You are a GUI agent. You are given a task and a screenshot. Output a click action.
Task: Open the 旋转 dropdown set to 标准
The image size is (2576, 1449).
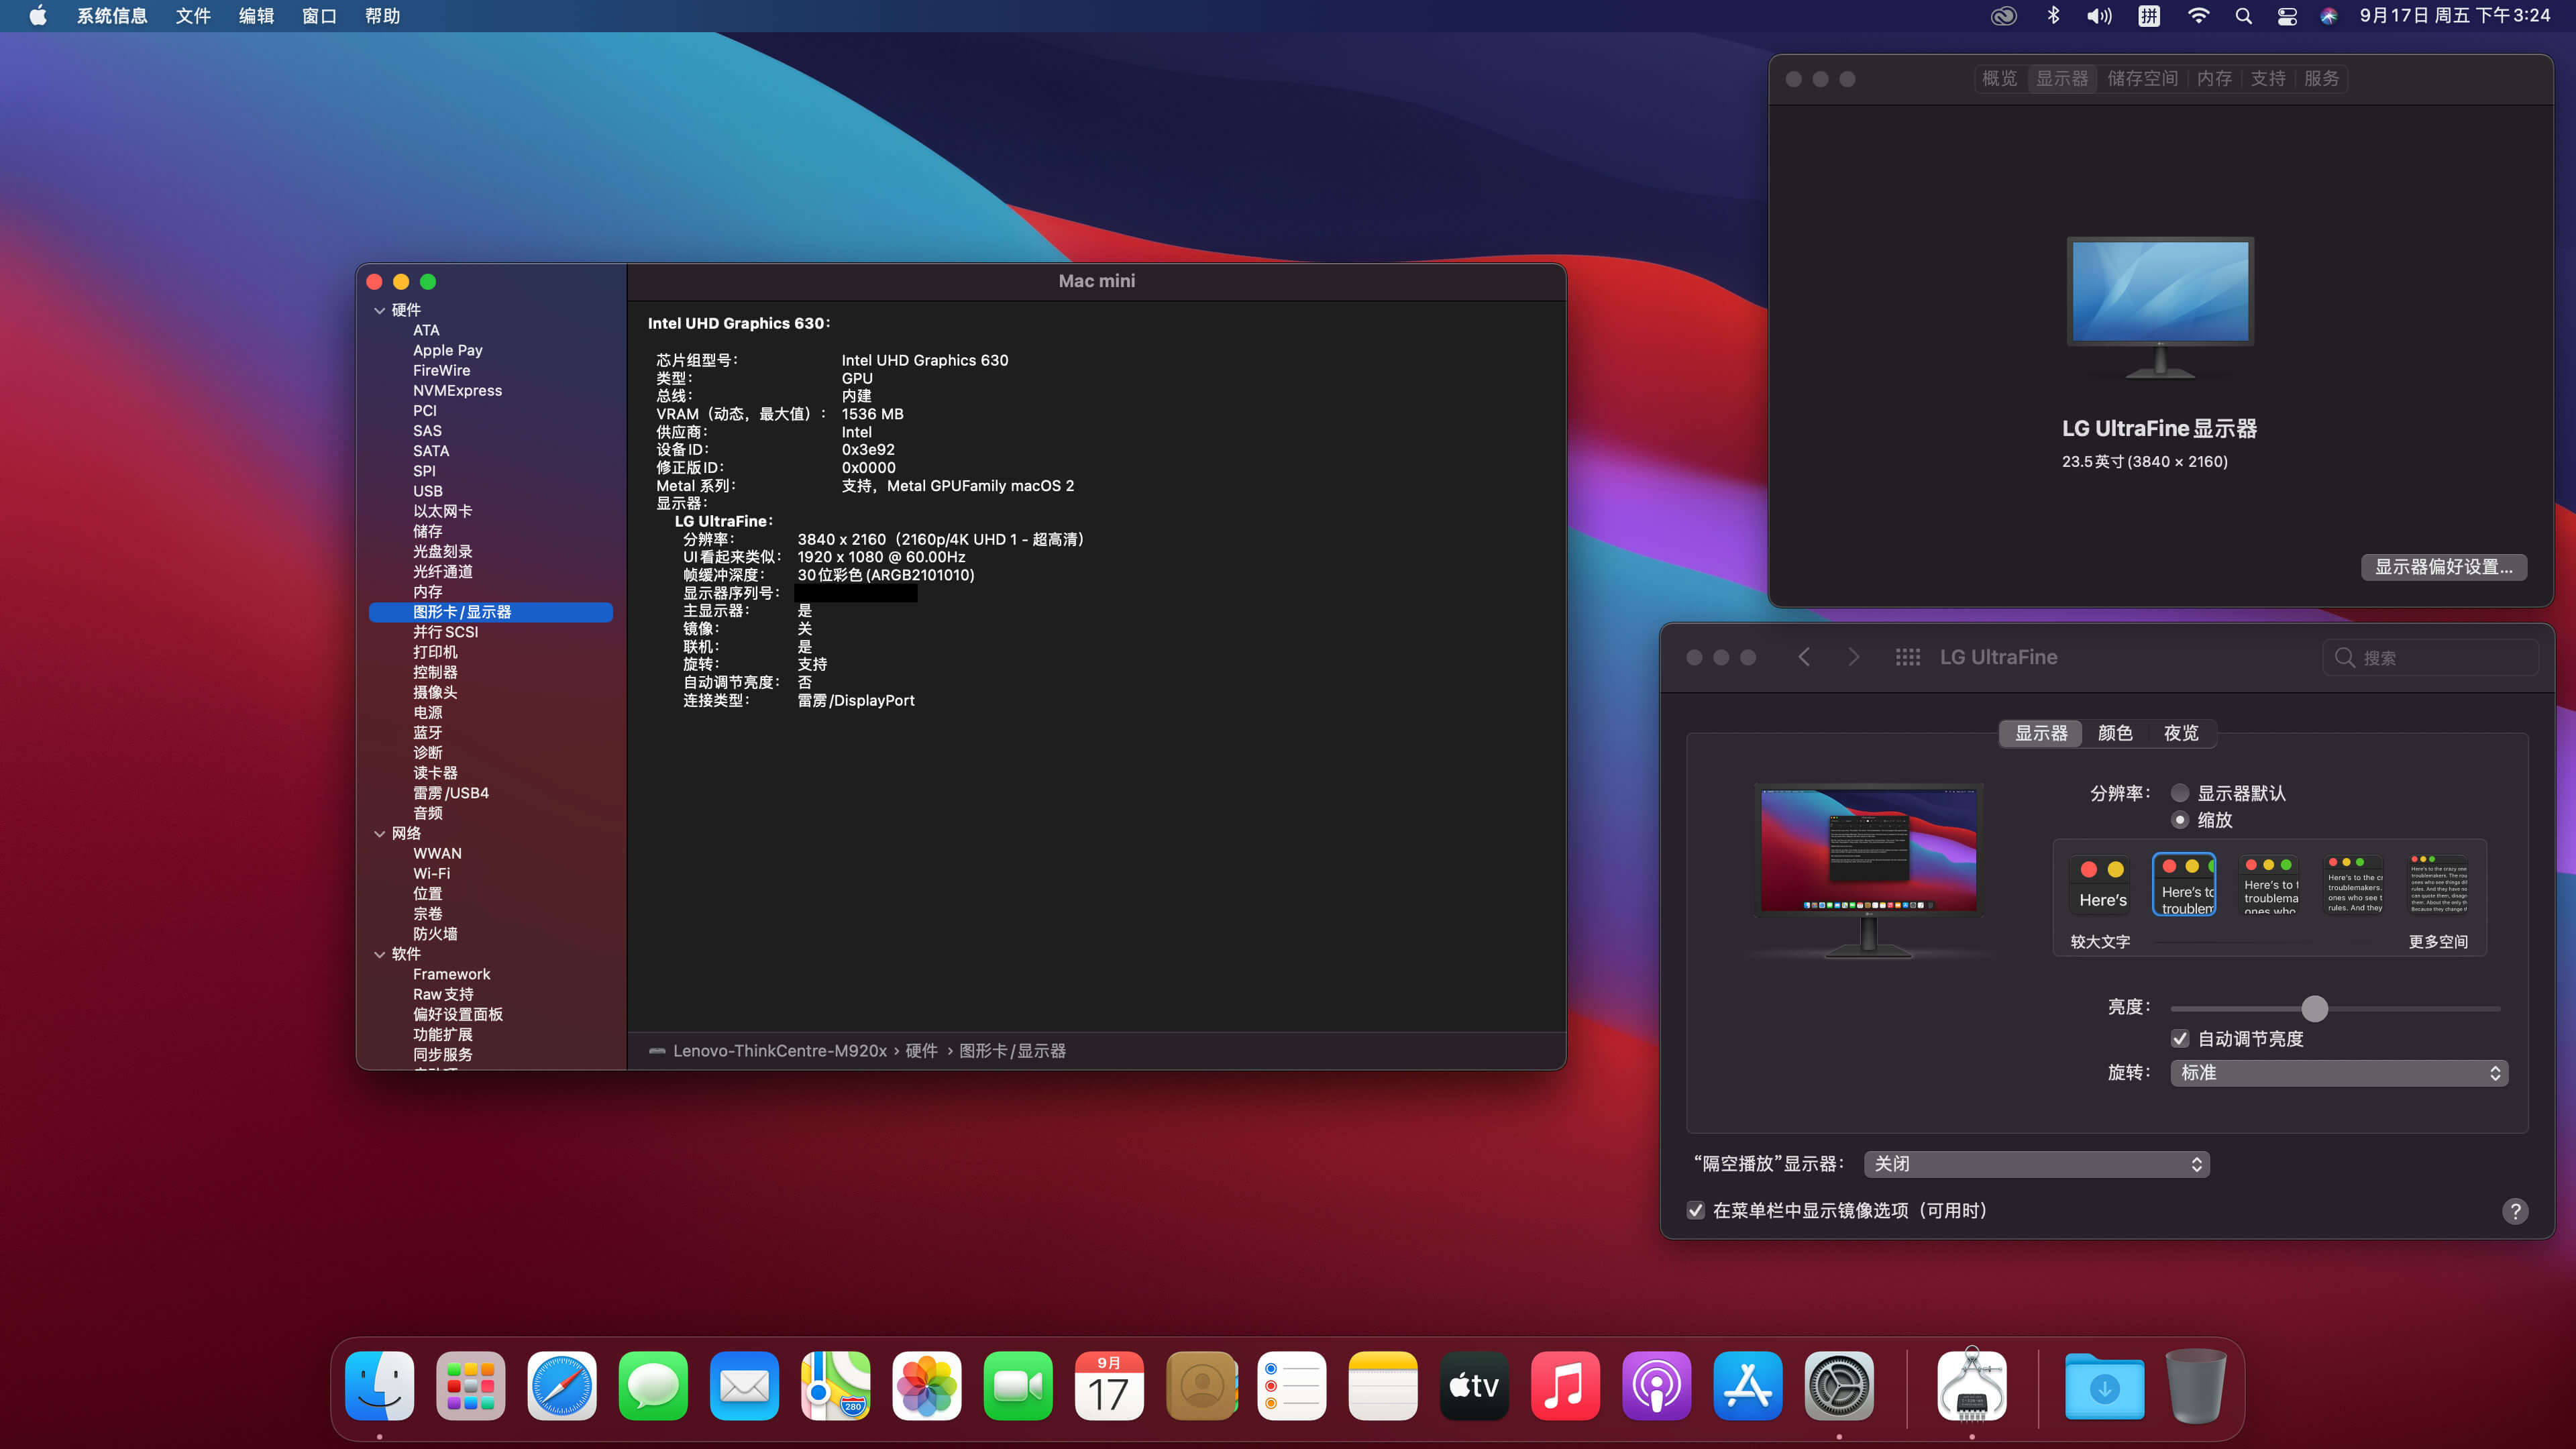click(2338, 1073)
